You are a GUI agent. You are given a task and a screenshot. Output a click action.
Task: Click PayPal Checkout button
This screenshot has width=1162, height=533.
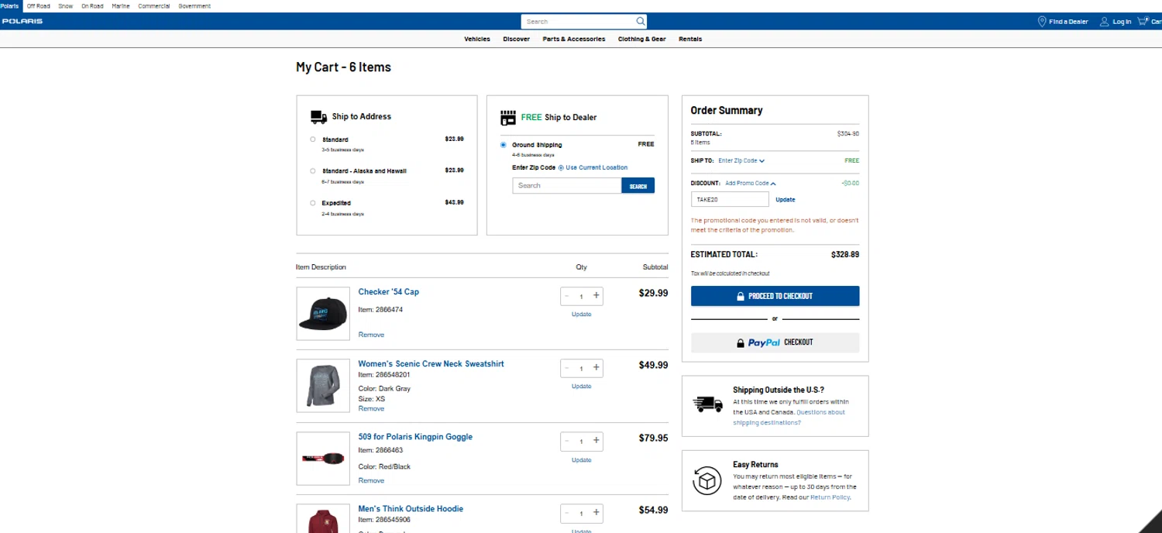tap(775, 342)
